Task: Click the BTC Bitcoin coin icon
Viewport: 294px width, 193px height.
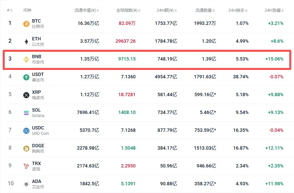Action: 26,24
